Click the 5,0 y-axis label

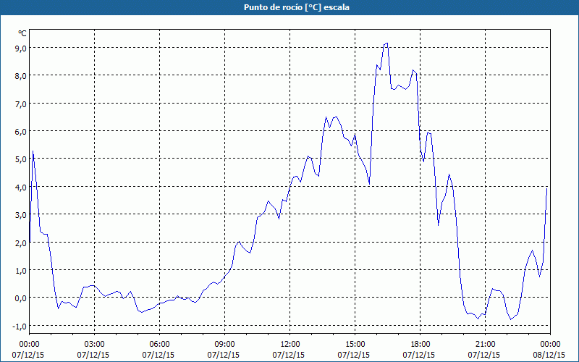[20, 159]
